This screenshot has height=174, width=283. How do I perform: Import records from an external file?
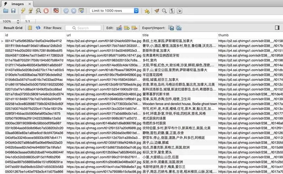tap(179, 28)
